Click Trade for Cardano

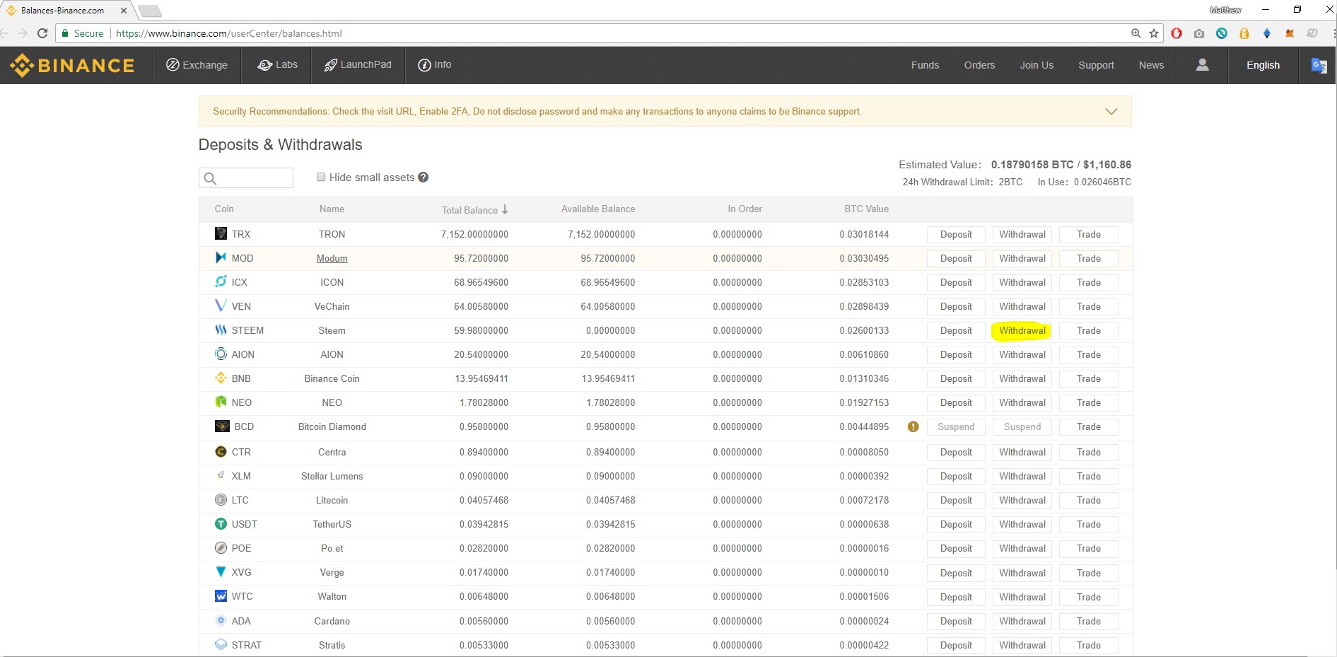point(1089,621)
